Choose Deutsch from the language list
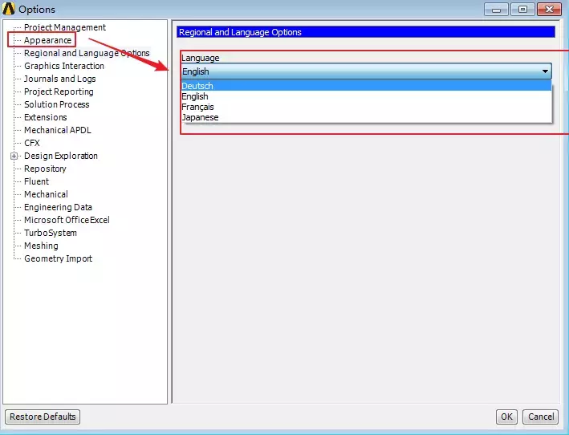Image resolution: width=569 pixels, height=435 pixels. (x=367, y=86)
